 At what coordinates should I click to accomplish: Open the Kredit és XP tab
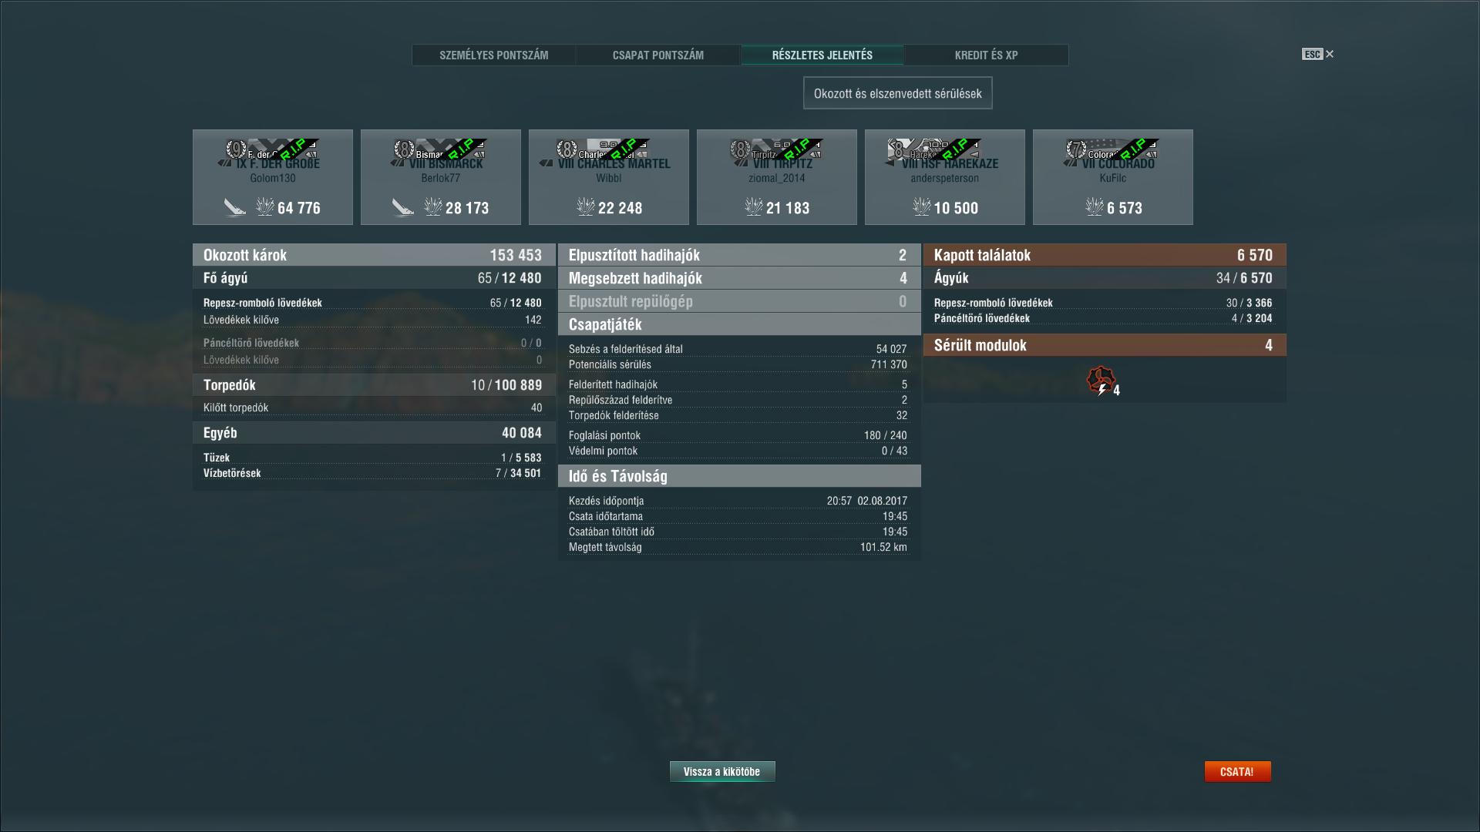coord(987,55)
